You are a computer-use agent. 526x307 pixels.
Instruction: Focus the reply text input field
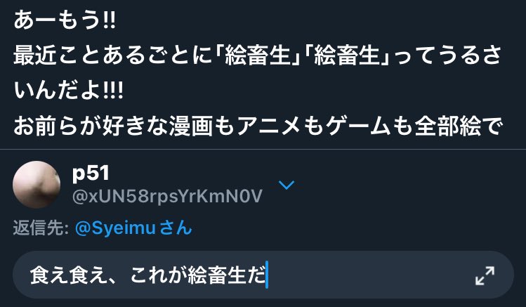tap(263, 275)
